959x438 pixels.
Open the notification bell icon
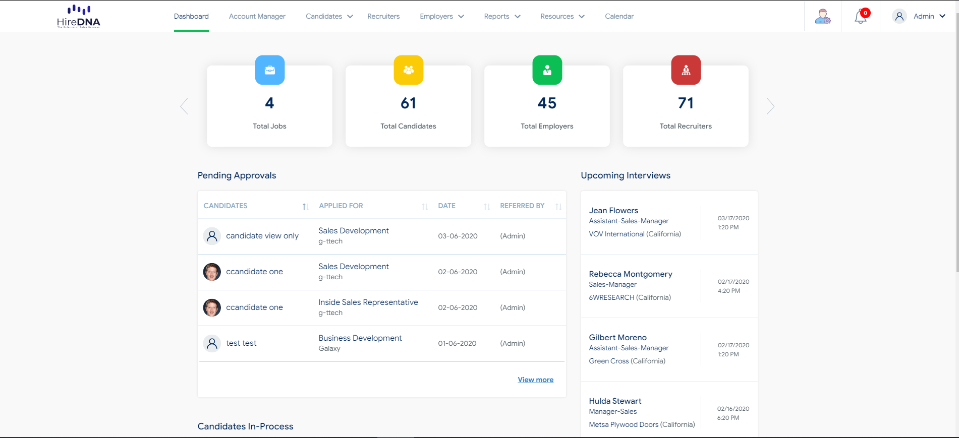861,16
